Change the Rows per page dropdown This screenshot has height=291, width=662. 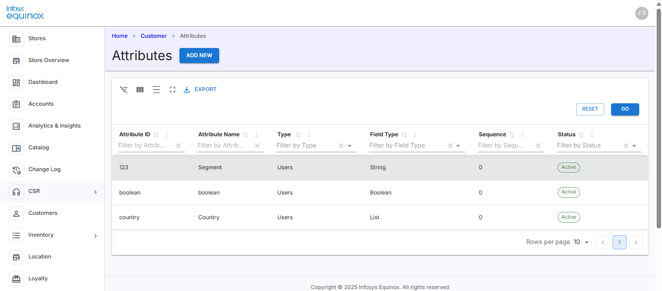coord(581,242)
